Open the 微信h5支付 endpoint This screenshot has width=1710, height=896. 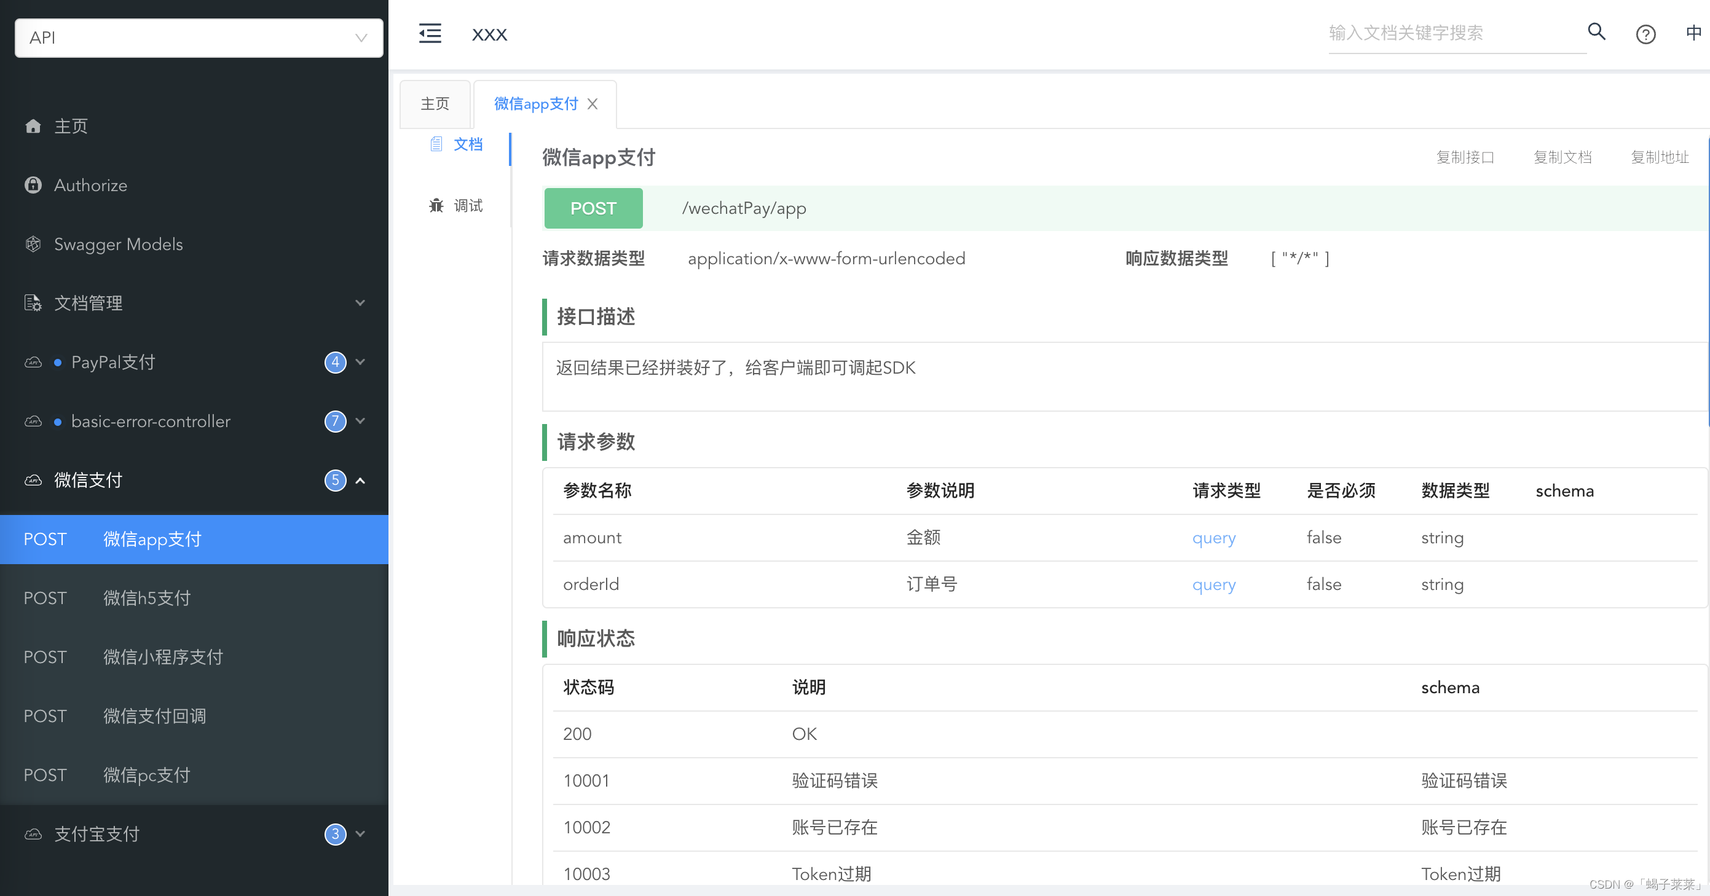click(x=148, y=599)
